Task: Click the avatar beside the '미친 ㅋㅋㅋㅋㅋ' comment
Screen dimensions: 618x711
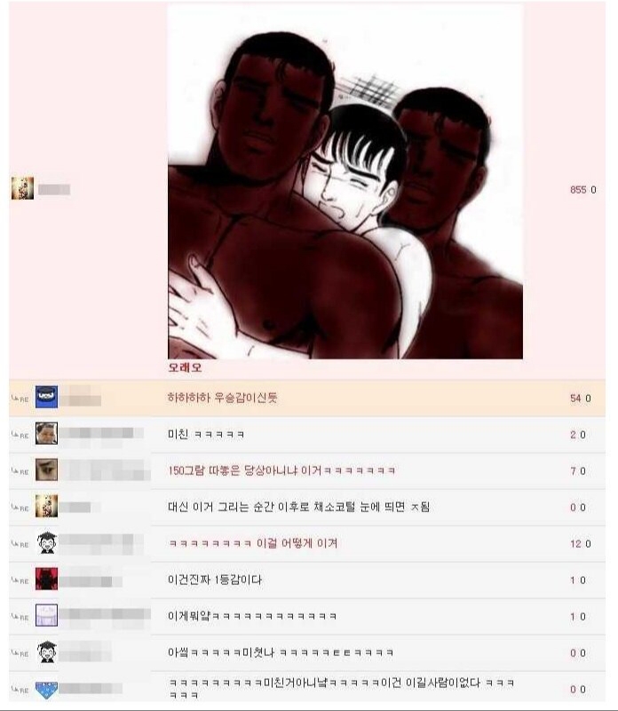Action: (47, 433)
